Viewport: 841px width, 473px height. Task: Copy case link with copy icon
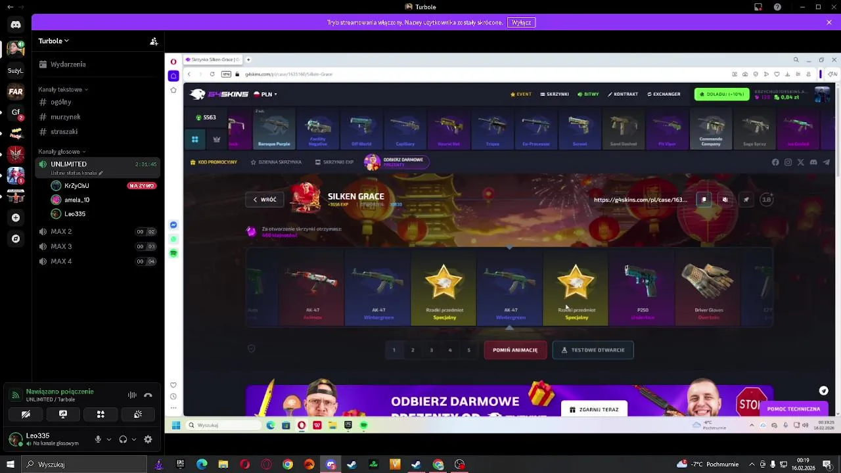click(x=704, y=200)
